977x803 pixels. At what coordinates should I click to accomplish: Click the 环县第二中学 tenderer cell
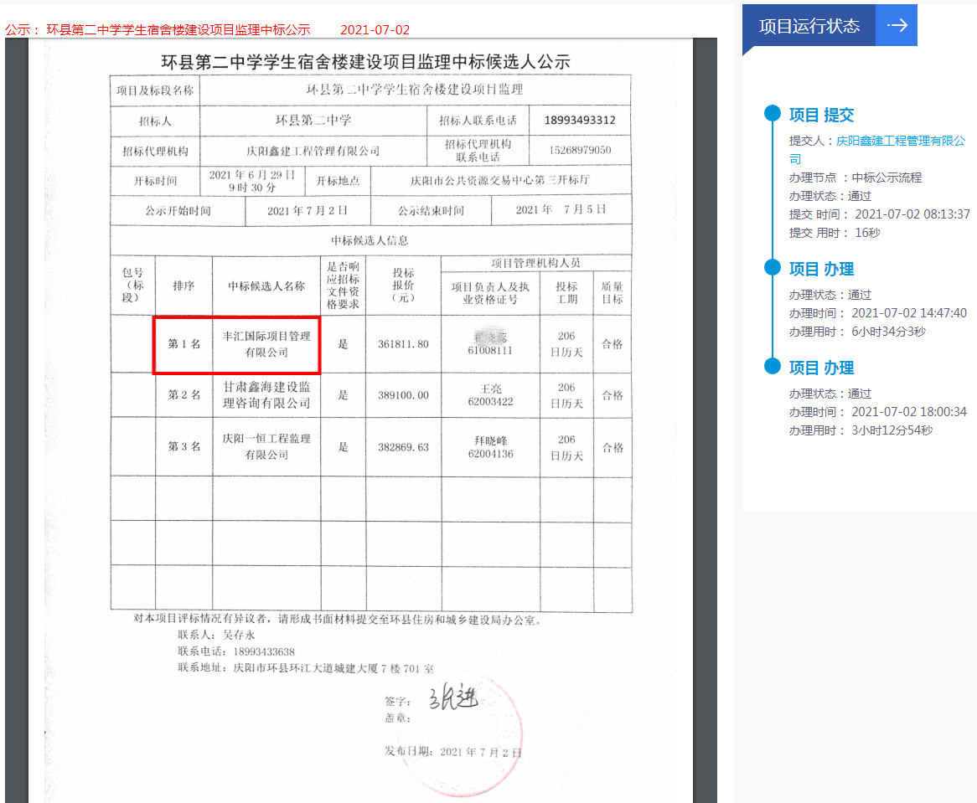[x=313, y=120]
